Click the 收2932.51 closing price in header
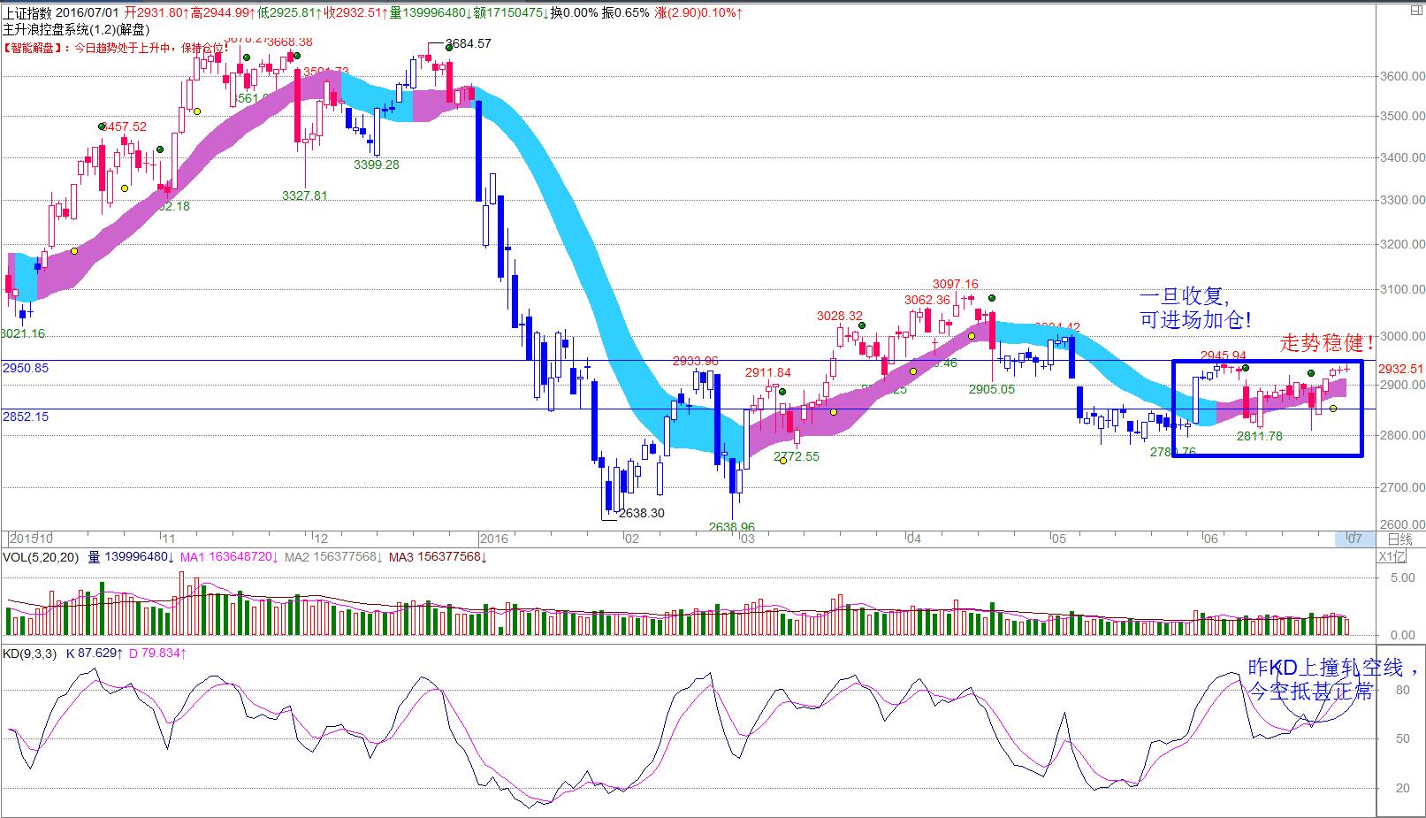The image size is (1426, 818). coord(355,13)
